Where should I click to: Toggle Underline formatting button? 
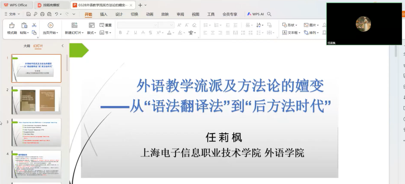[x=135, y=33]
